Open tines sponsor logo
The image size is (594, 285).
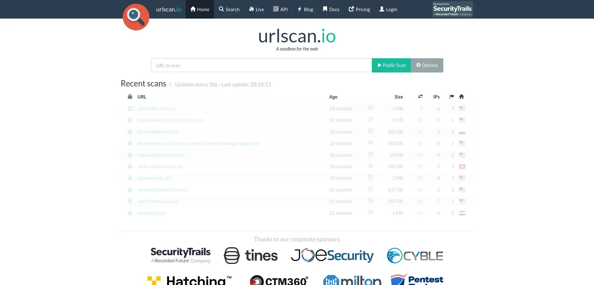point(251,256)
